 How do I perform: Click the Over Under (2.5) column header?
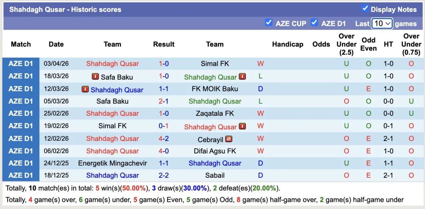click(x=346, y=44)
